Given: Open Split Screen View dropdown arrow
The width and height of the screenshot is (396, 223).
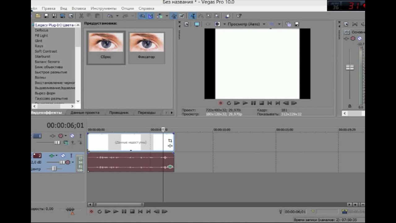Looking at the screenshot, I should [224, 24].
